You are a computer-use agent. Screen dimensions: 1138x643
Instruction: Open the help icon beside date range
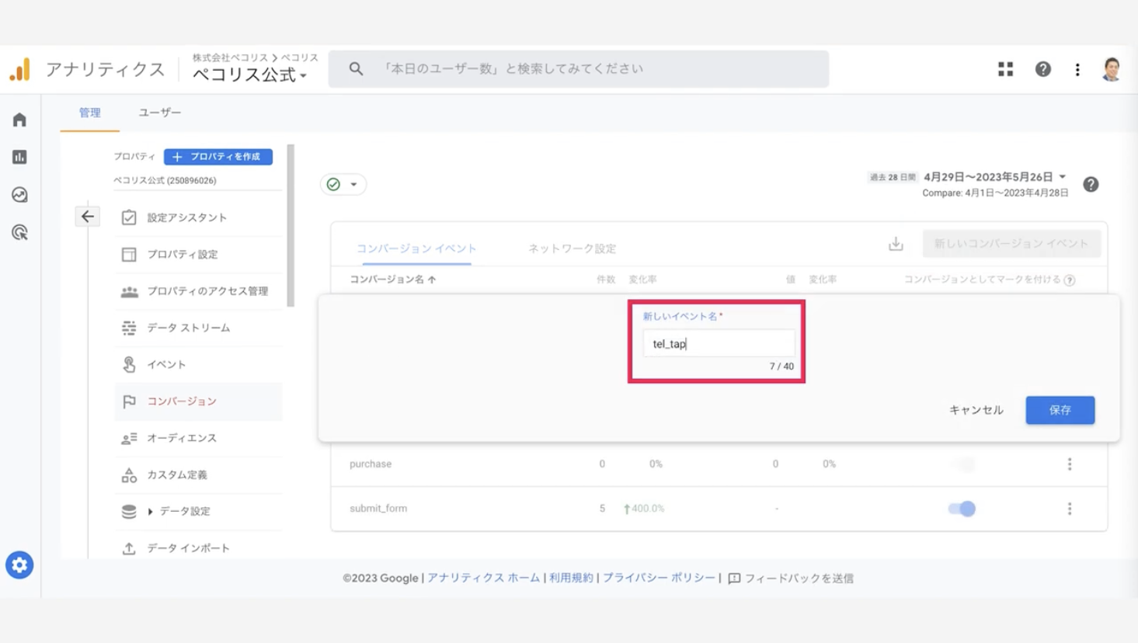(1091, 184)
